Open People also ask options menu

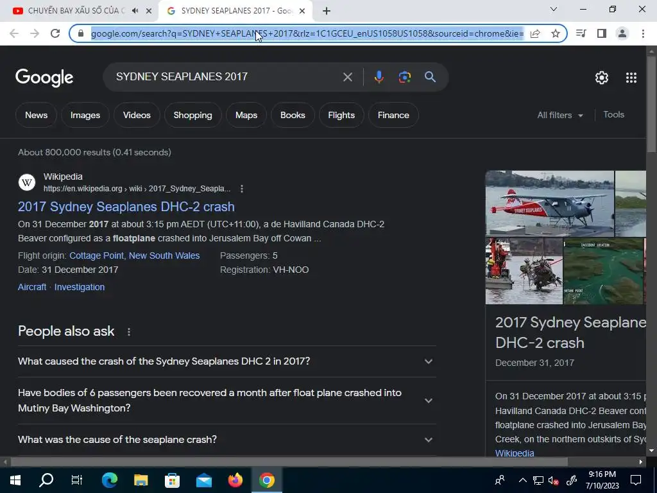(x=128, y=332)
